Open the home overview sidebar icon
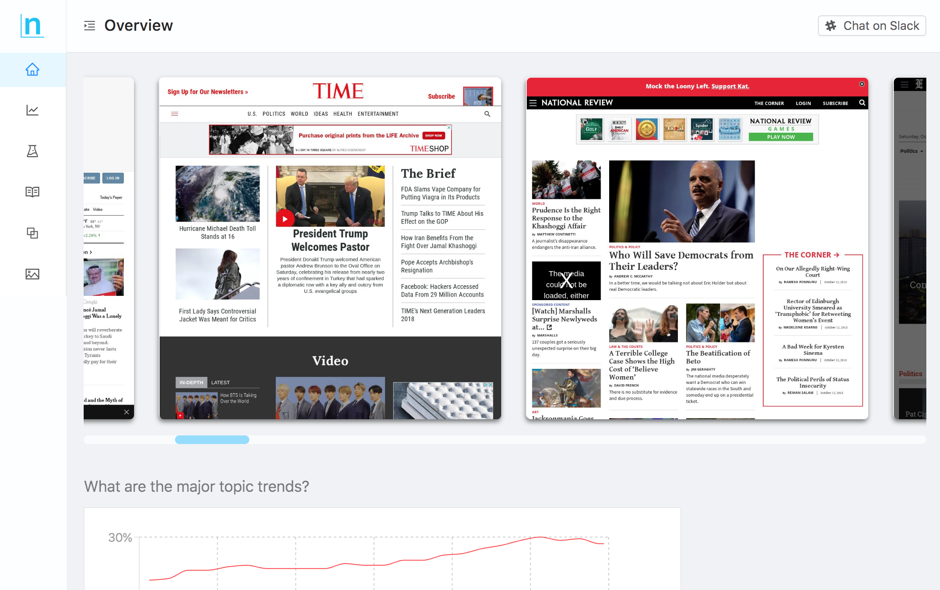Screen dimensions: 940x590 coord(32,70)
